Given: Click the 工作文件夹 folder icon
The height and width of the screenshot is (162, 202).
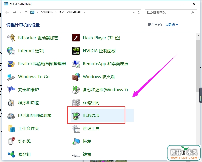Looking at the screenshot, I should (x=11, y=129).
